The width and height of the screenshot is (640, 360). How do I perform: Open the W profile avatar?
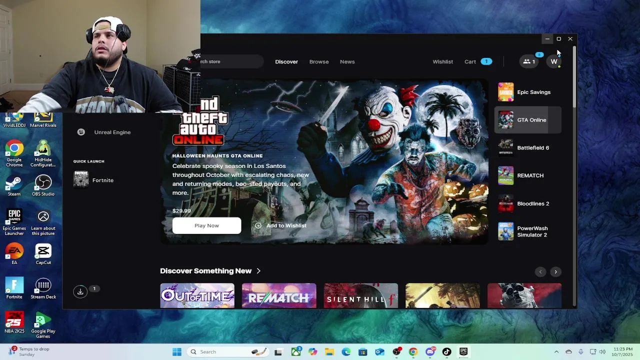(554, 61)
